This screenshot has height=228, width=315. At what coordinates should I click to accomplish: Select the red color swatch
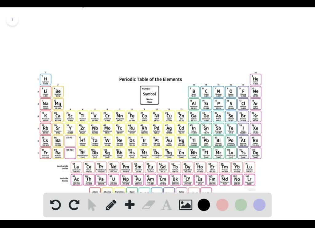tap(222, 205)
